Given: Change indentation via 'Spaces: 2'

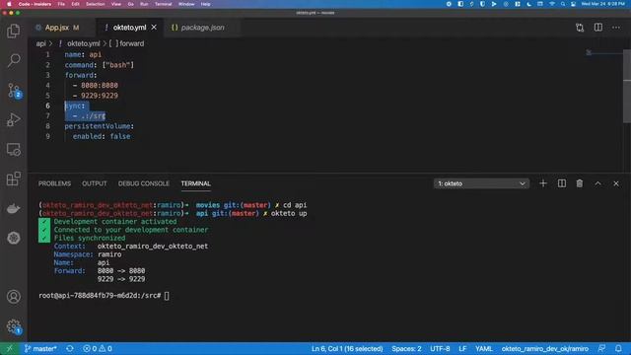Looking at the screenshot, I should pos(406,348).
